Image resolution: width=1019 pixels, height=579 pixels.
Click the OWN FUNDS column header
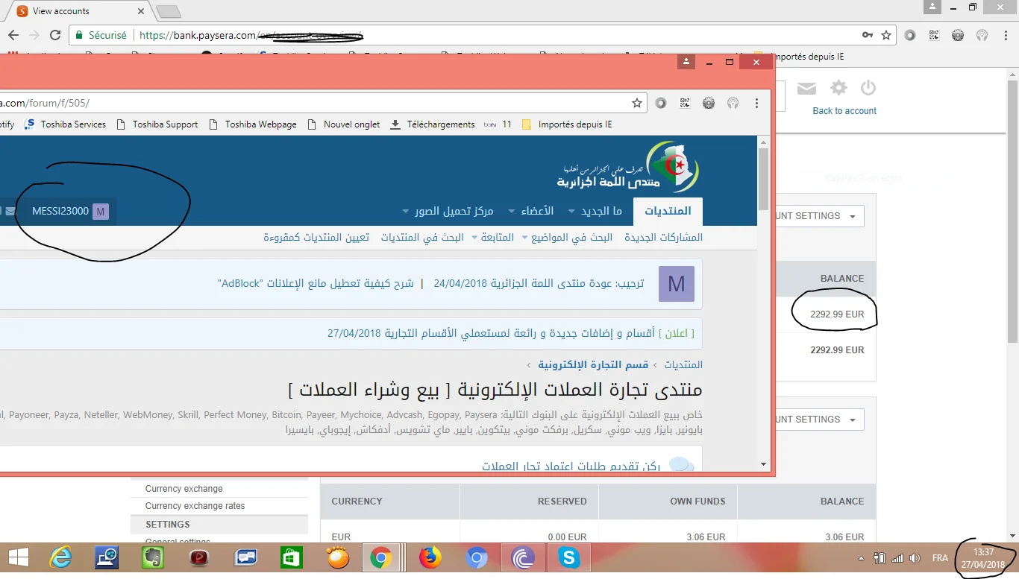[x=697, y=502]
